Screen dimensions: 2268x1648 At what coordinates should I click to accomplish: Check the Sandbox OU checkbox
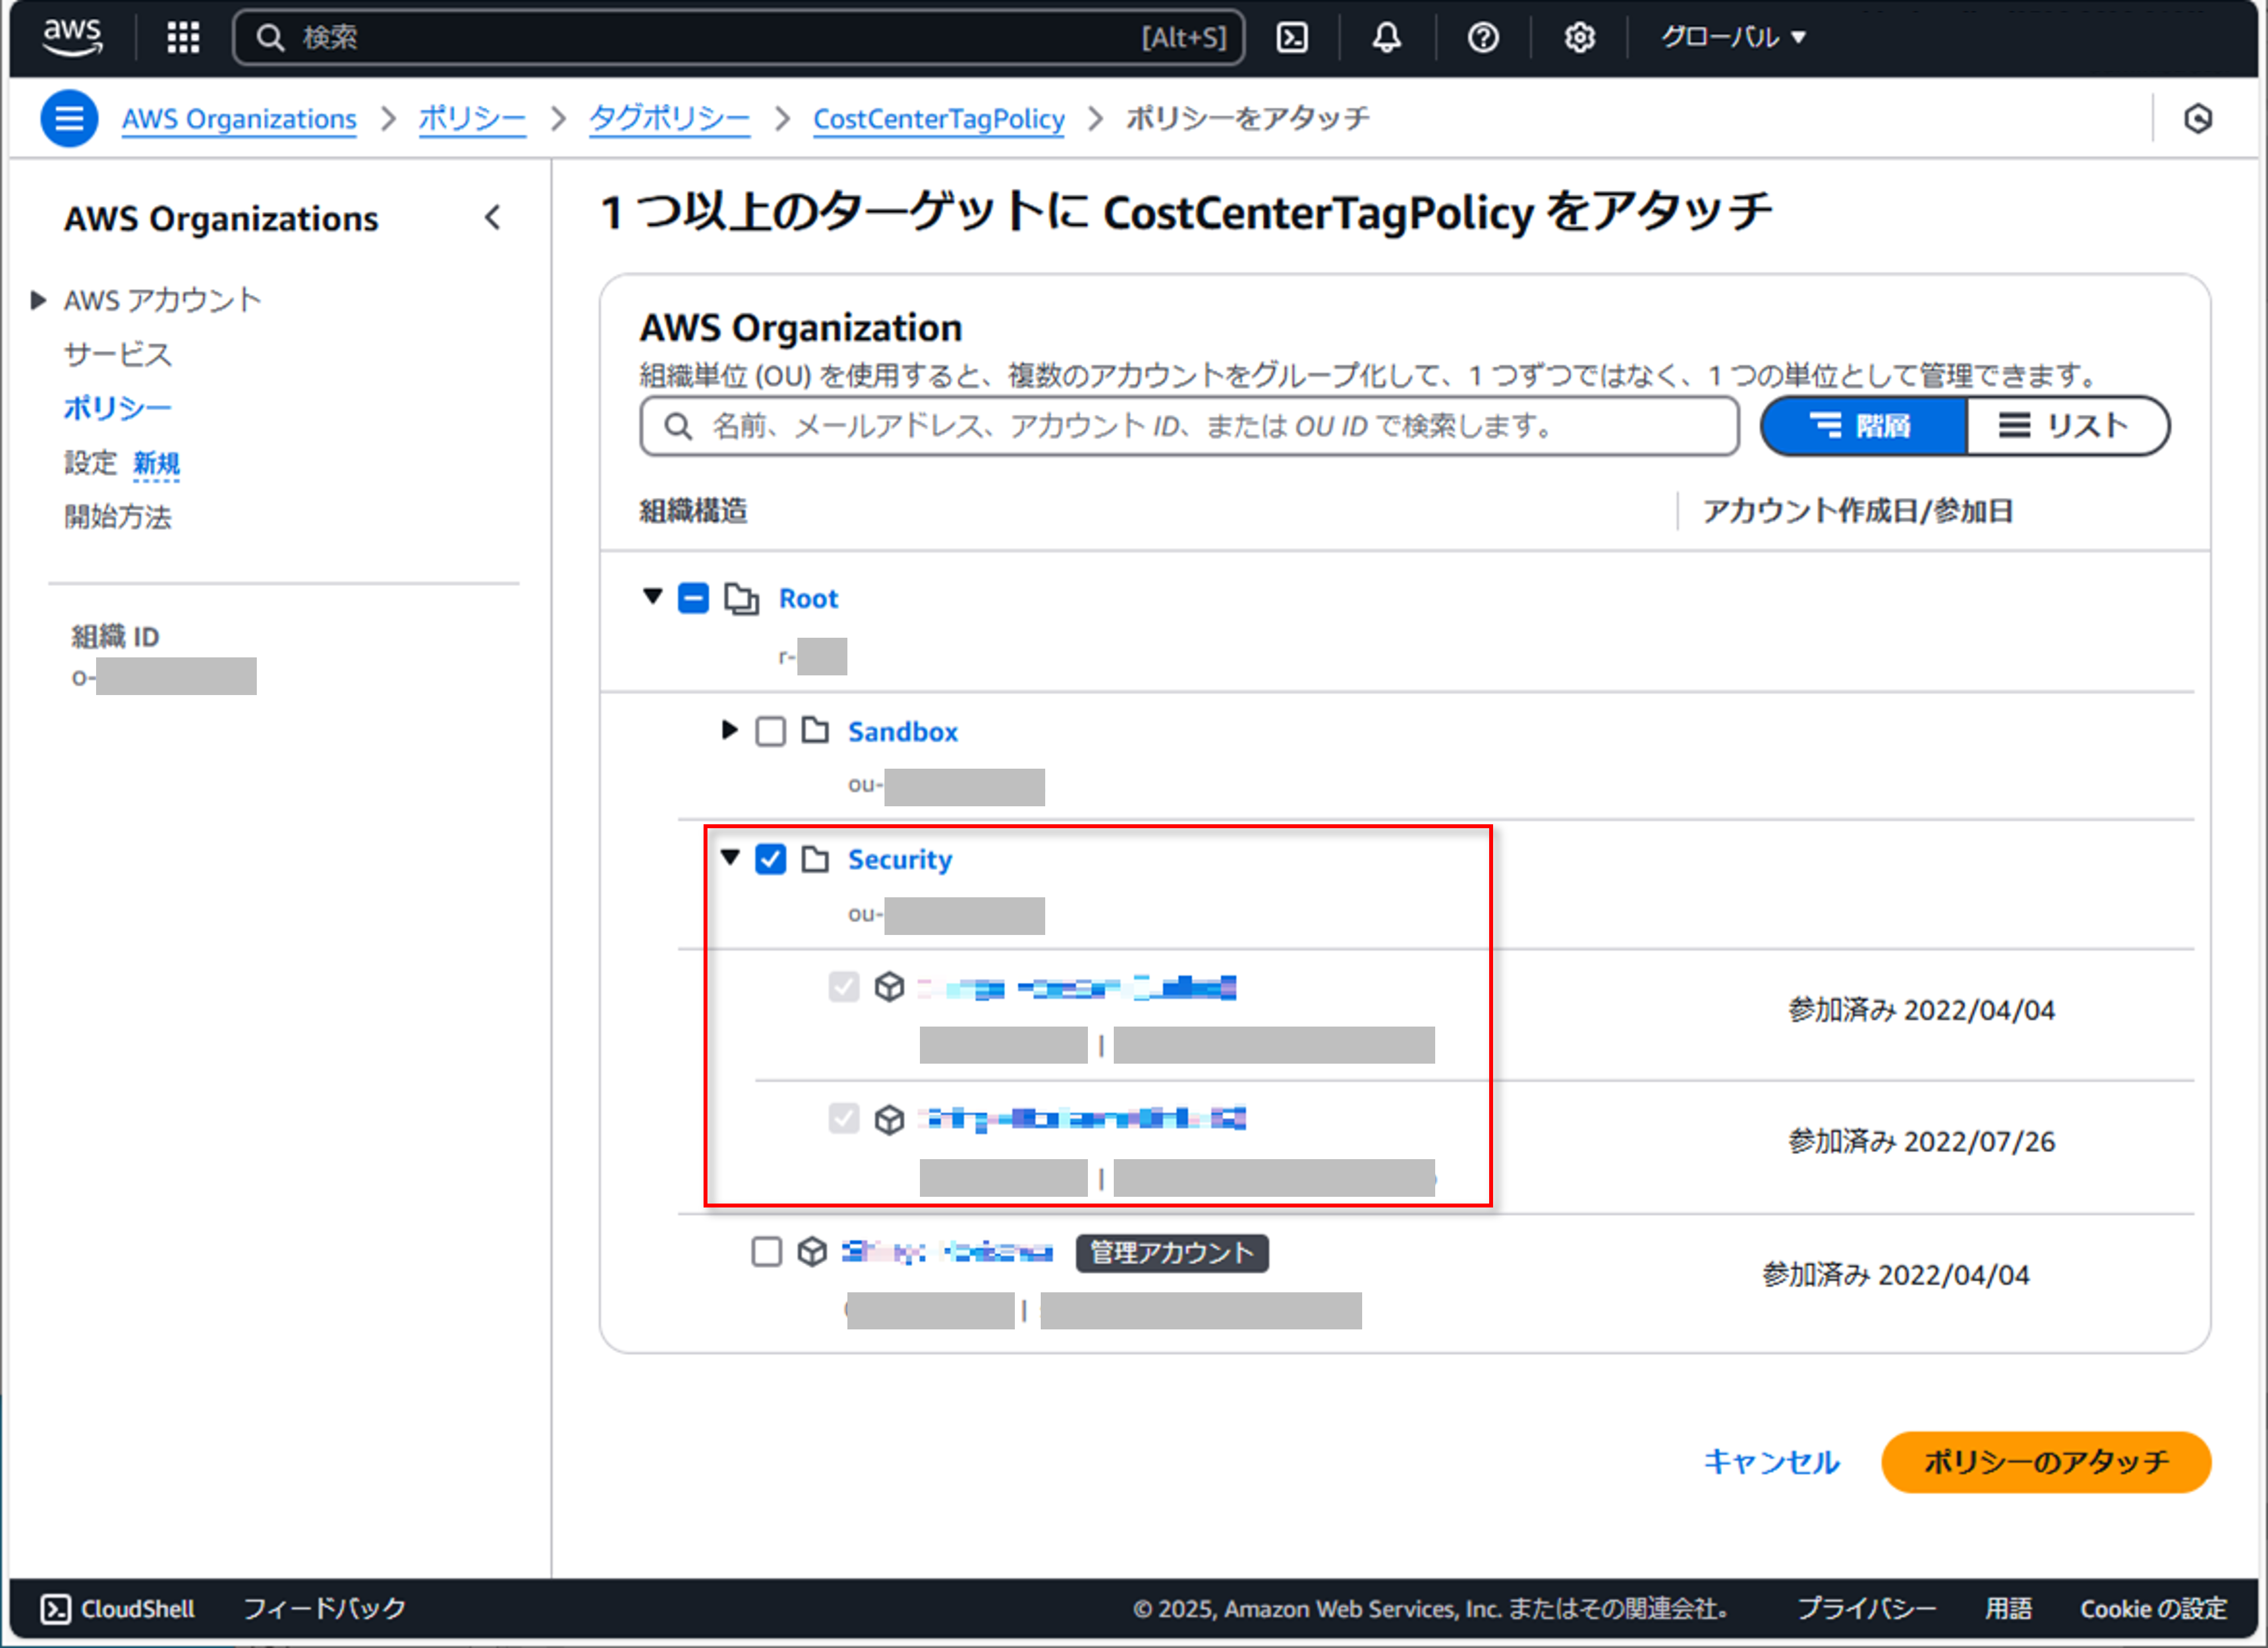[770, 731]
